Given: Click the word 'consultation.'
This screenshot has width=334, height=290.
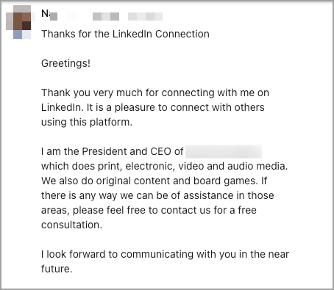Looking at the screenshot, I should point(71,225).
